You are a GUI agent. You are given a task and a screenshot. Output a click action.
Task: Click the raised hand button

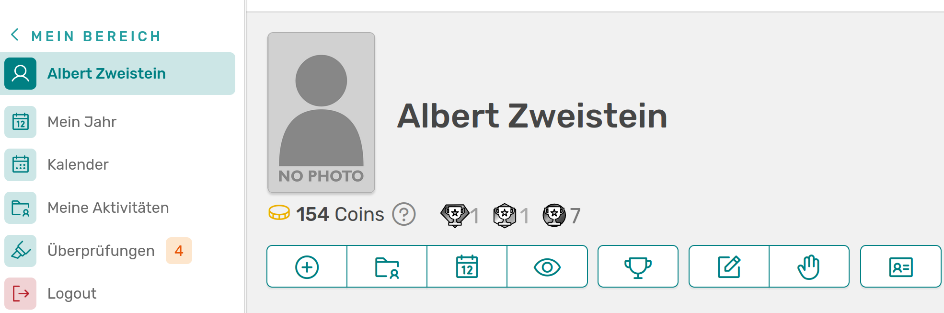click(x=809, y=267)
